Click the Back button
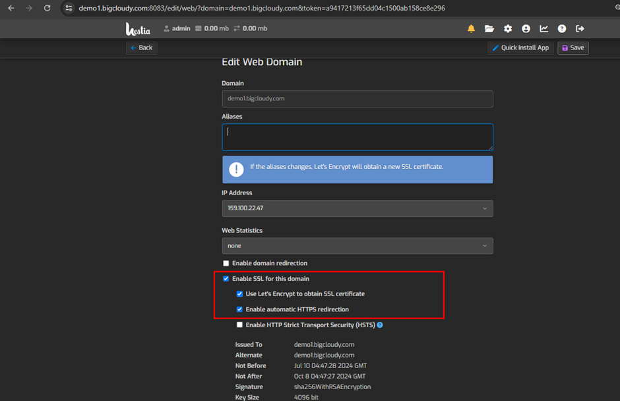Screen dimensions: 620x401 pyautogui.click(x=141, y=47)
